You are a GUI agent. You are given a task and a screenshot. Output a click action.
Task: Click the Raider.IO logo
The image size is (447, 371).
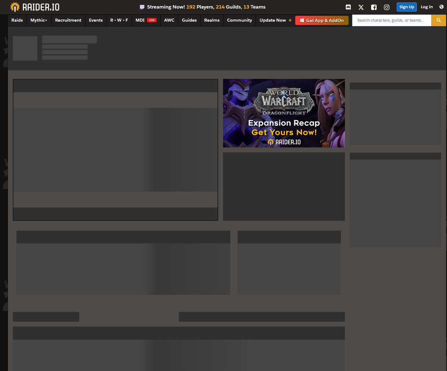coord(35,7)
